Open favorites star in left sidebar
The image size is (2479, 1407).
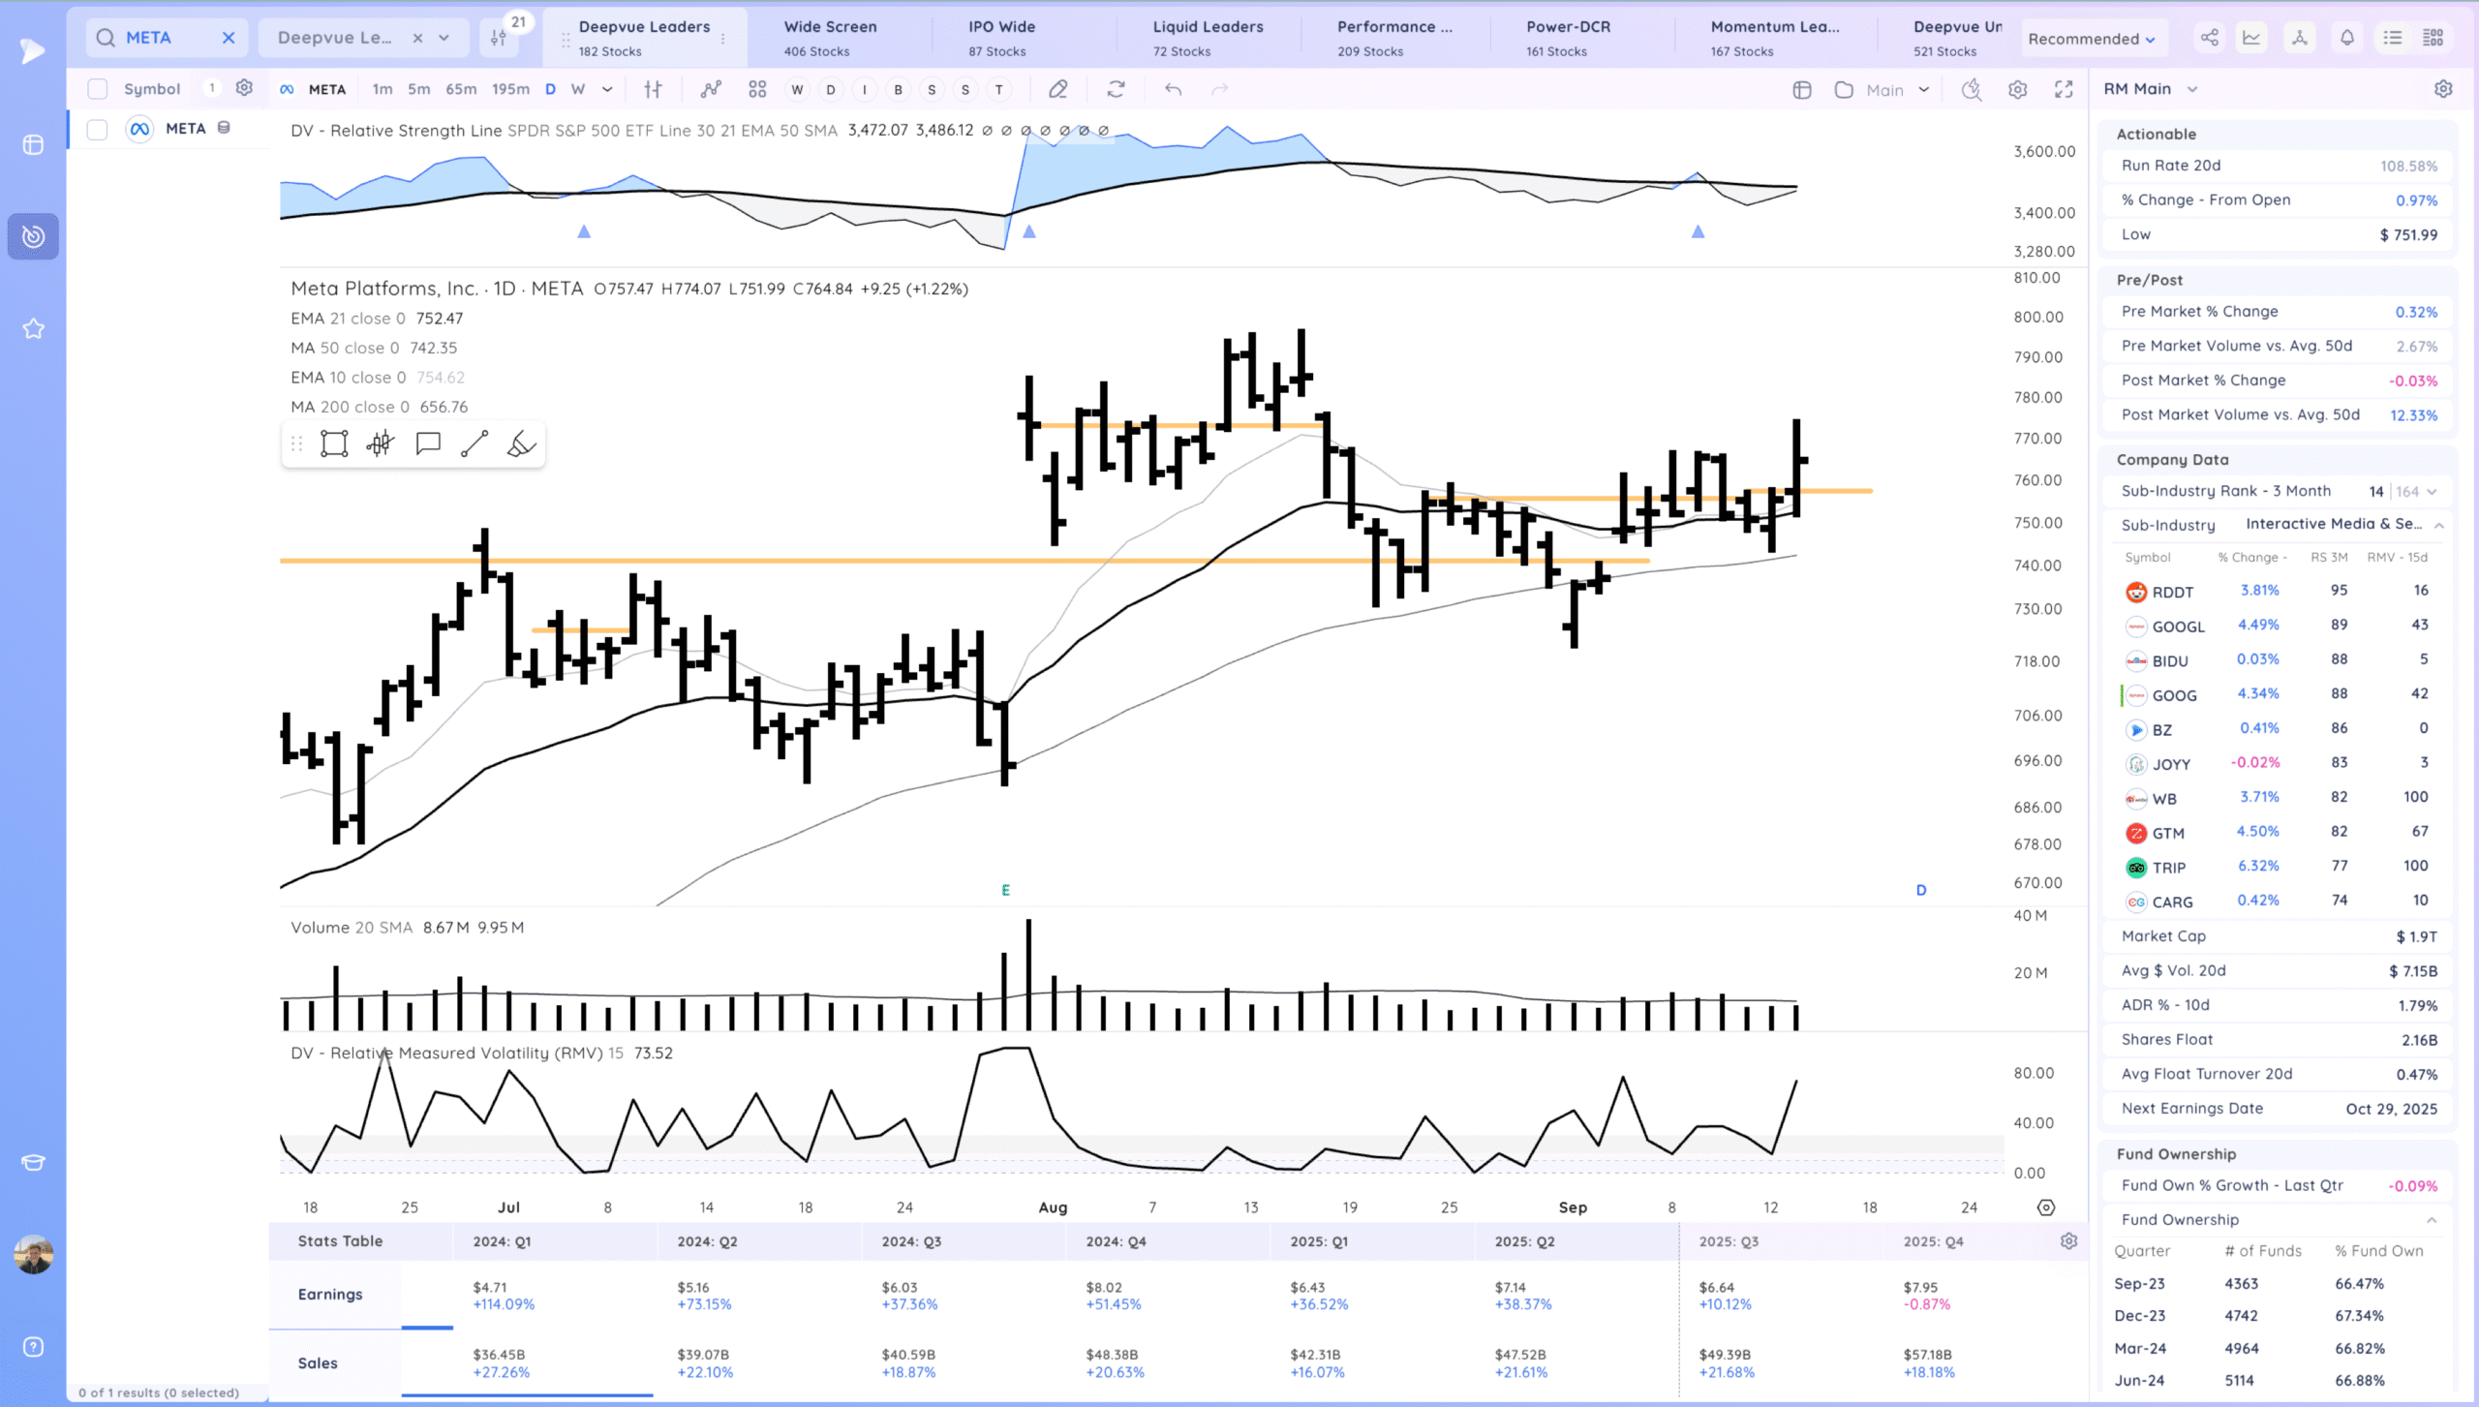(33, 329)
